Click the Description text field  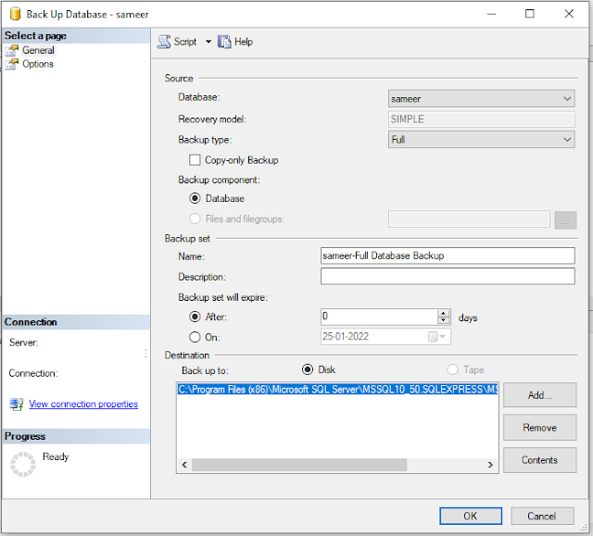pos(448,276)
